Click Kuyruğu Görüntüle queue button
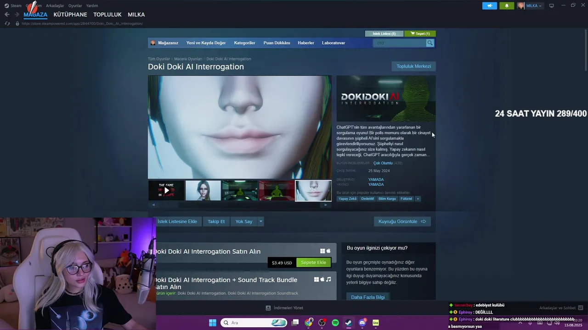Screen dimensions: 588x330 (x=402, y=221)
